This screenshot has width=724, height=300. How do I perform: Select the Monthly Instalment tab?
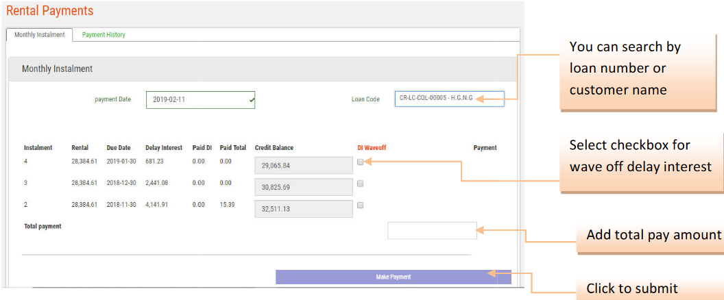pos(39,35)
